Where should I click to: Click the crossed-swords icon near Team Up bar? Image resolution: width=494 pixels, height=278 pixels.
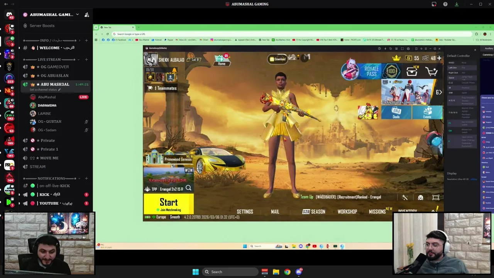(x=405, y=198)
